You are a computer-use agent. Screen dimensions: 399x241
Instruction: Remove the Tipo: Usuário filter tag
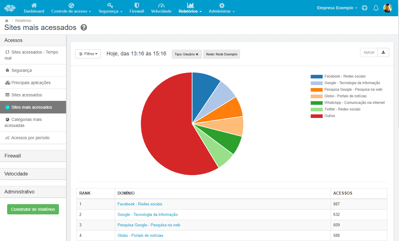click(197, 54)
